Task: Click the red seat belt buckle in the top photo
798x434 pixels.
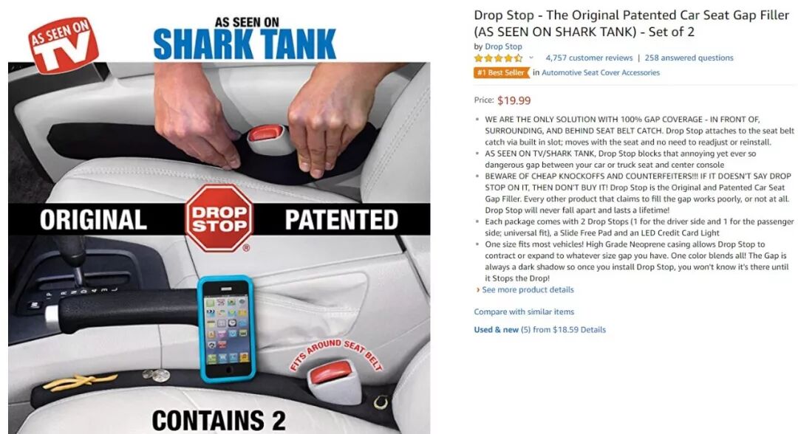Action: coord(267,134)
